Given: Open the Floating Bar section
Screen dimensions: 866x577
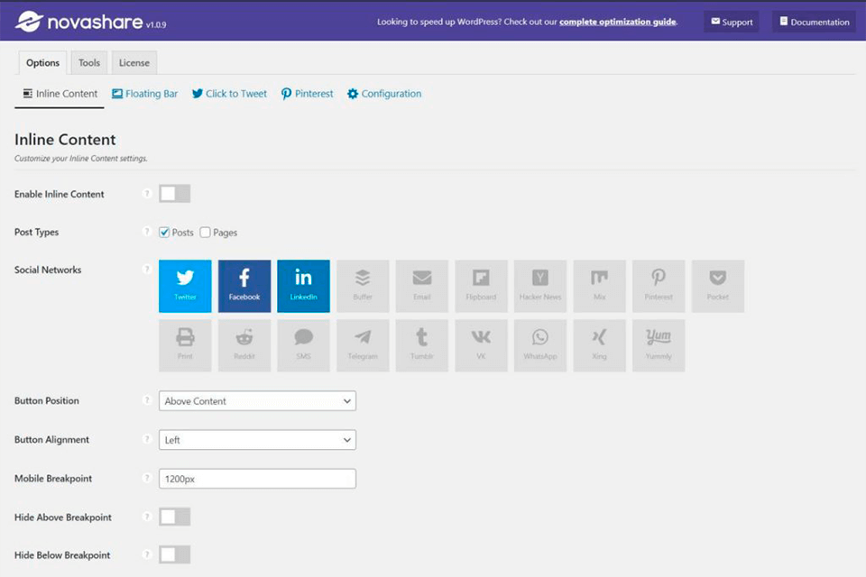Looking at the screenshot, I should click(144, 94).
